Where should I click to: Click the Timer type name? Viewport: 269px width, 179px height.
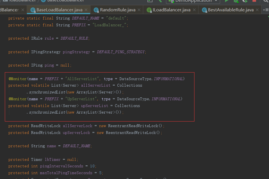(37, 160)
